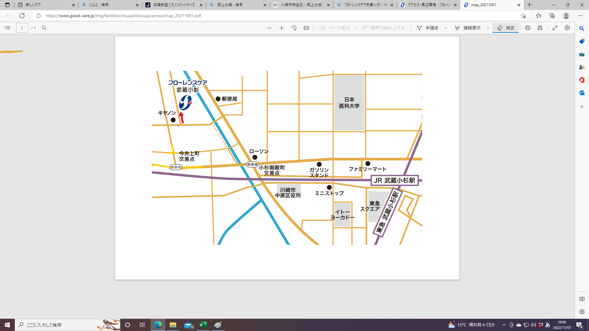Open the favorites list
This screenshot has width=589, height=331.
point(539,16)
